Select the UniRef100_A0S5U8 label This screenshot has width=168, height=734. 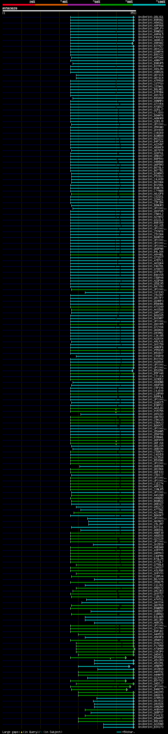(151, 310)
